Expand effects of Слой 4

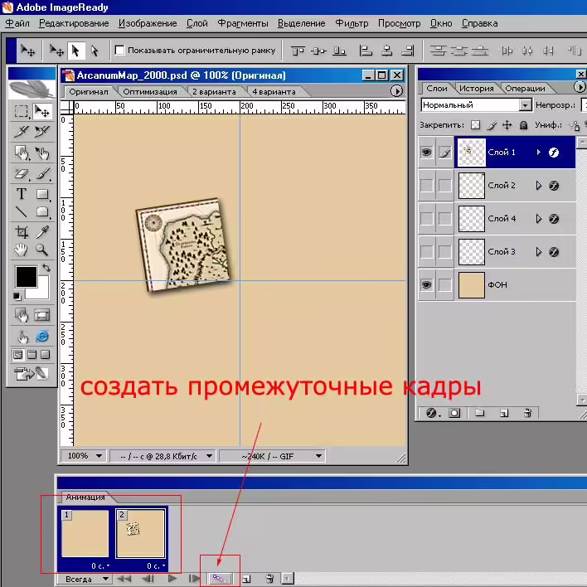(x=538, y=219)
